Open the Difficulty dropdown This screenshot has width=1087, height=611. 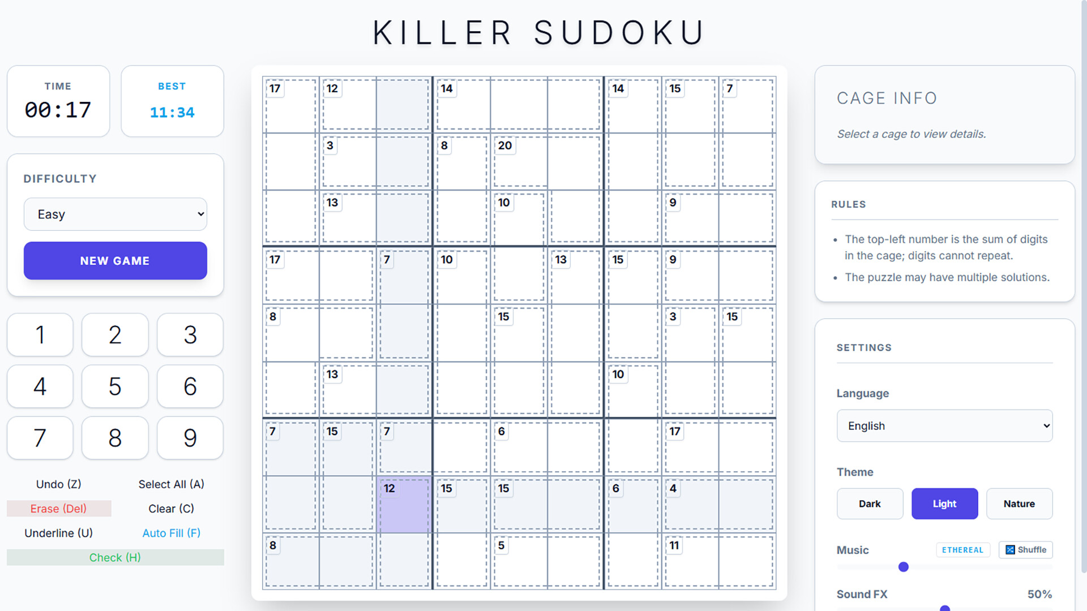(x=115, y=214)
